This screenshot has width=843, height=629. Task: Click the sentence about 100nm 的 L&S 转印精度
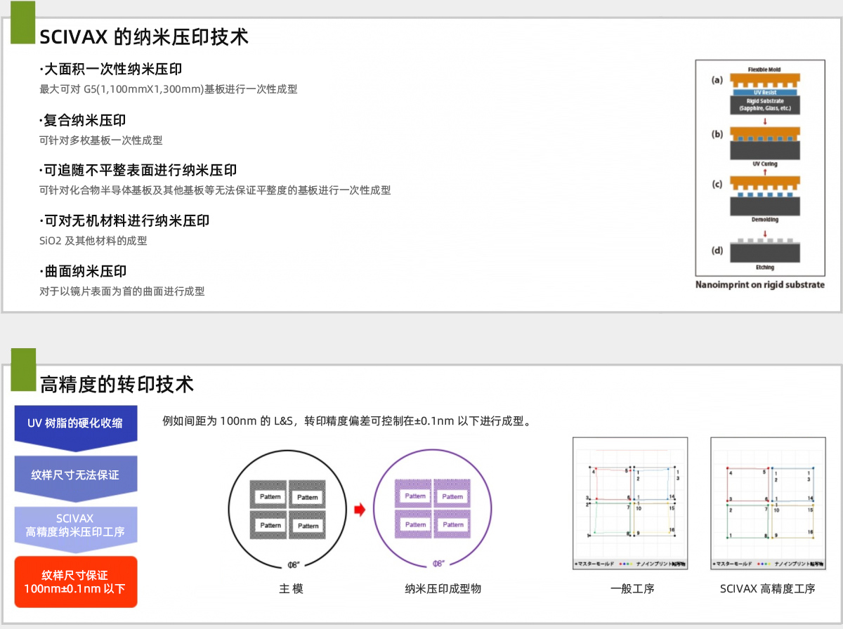point(347,421)
